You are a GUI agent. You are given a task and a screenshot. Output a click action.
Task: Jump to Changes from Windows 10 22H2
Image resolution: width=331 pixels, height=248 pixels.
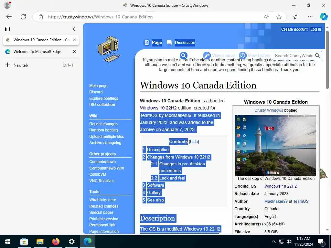178,157
